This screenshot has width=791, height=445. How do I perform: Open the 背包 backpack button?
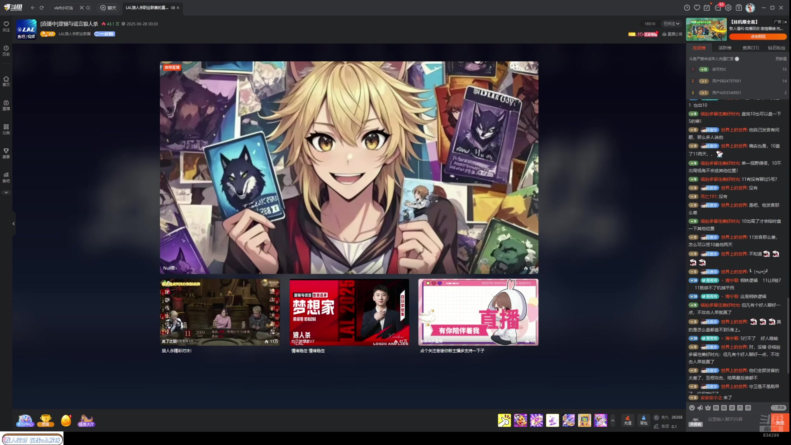tap(644, 420)
